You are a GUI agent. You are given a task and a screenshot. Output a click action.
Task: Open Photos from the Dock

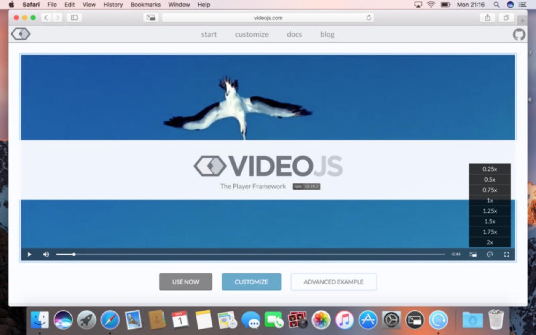click(321, 320)
